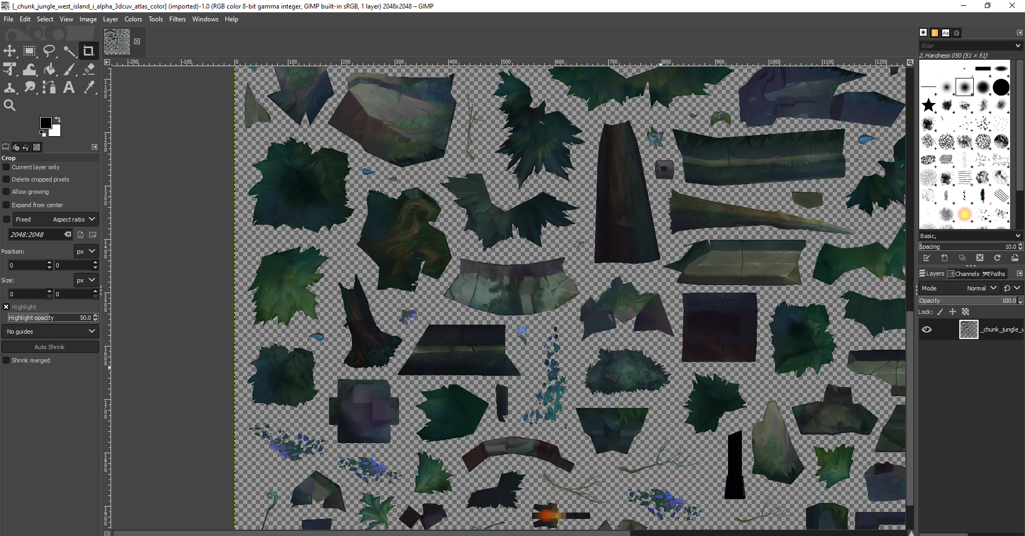
Task: Hide the _chunk_jungle layer with the eye icon
Action: pyautogui.click(x=927, y=329)
